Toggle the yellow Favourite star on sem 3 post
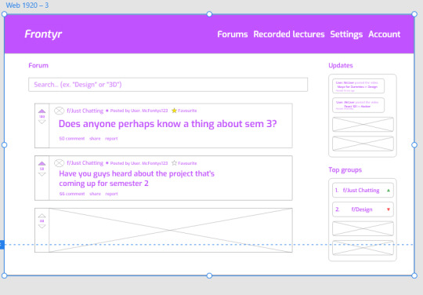423x295 pixels. [174, 111]
